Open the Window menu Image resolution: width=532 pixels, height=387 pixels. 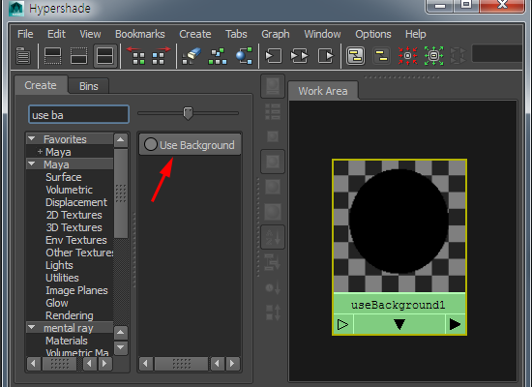pos(322,34)
